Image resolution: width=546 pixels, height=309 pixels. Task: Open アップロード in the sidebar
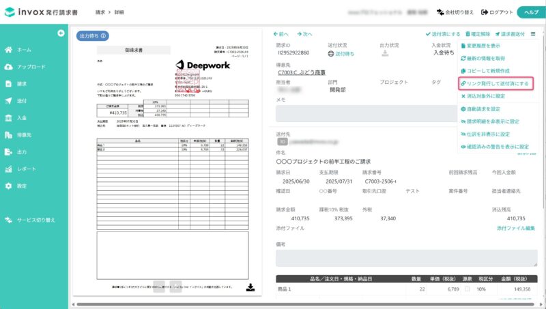(25, 67)
